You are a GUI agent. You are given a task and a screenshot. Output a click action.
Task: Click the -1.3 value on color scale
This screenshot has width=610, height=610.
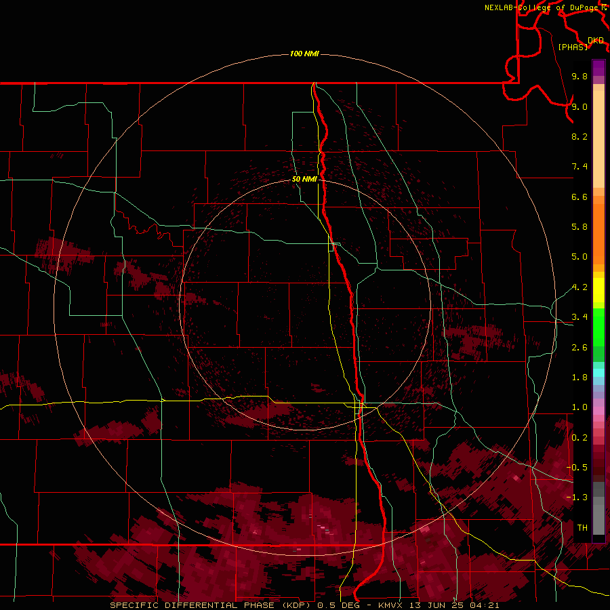pyautogui.click(x=577, y=497)
